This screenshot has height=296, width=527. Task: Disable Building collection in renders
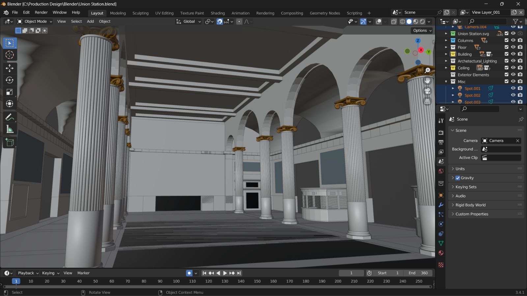pyautogui.click(x=520, y=54)
